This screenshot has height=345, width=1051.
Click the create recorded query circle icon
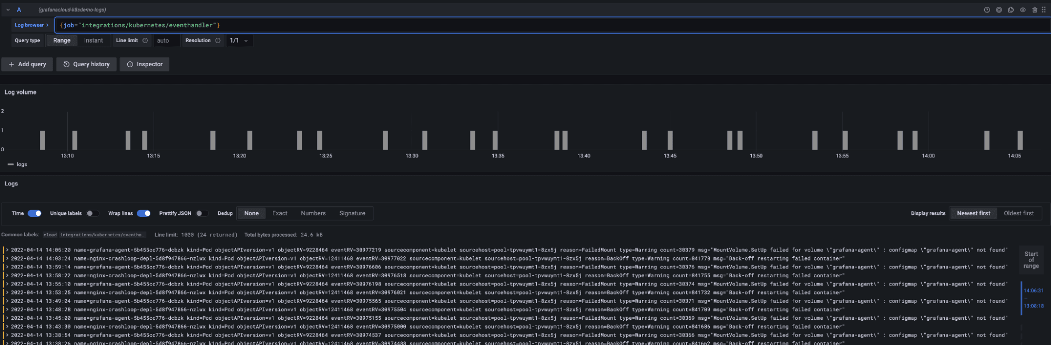coord(999,10)
